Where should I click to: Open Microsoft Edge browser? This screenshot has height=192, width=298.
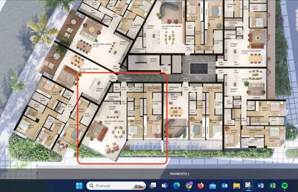[x=176, y=186]
